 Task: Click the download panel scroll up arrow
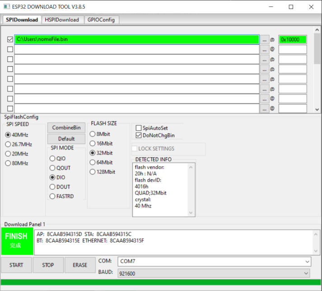316,234
